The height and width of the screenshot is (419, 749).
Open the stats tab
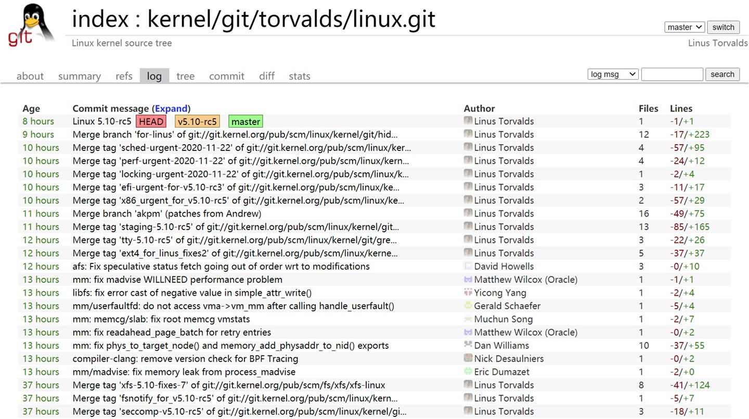coord(299,76)
